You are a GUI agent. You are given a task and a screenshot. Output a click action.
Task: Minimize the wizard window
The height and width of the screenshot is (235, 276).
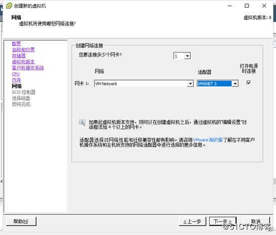pyautogui.click(x=230, y=6)
